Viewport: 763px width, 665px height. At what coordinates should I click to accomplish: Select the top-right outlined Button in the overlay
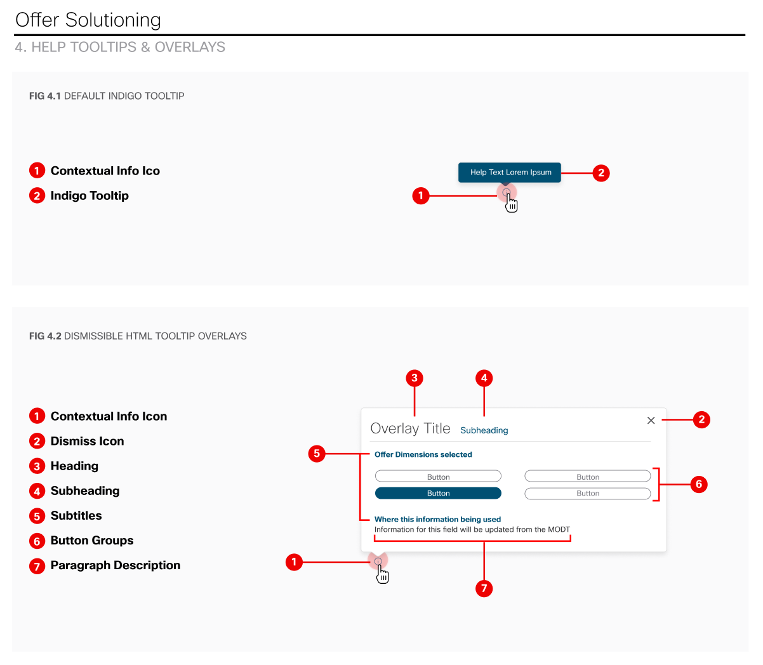587,477
